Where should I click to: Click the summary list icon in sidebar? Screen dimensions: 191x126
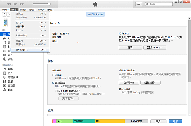(x=4, y=34)
